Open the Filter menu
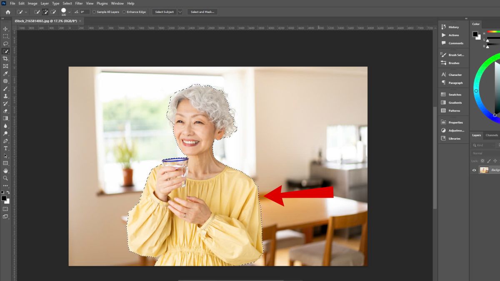The height and width of the screenshot is (281, 500). (79, 3)
